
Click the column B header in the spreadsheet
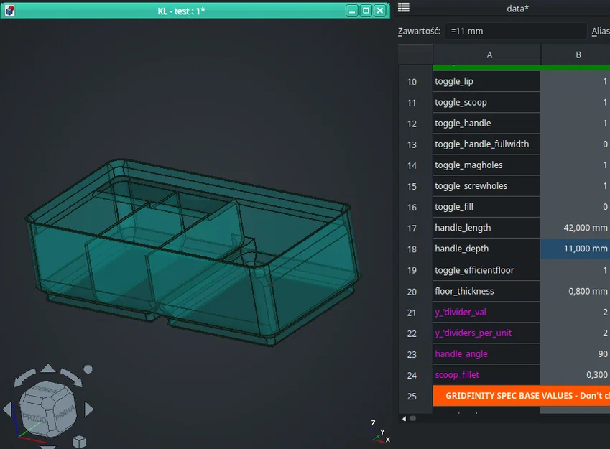(x=578, y=54)
